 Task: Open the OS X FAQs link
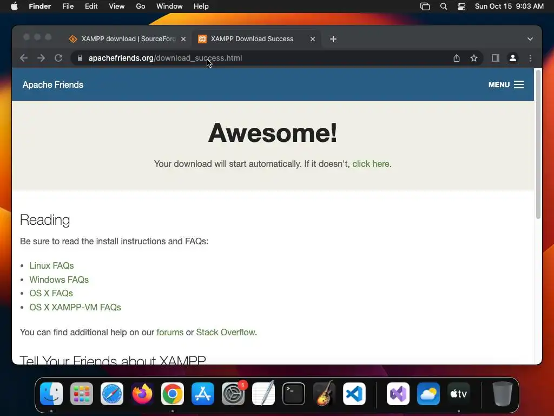point(51,293)
